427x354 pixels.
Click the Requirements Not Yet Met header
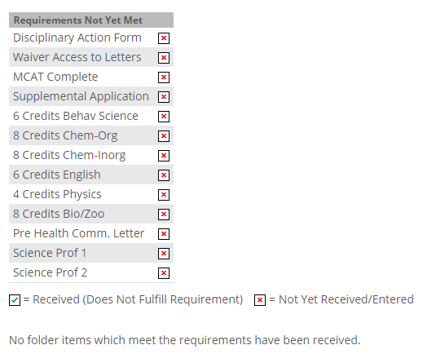point(91,20)
